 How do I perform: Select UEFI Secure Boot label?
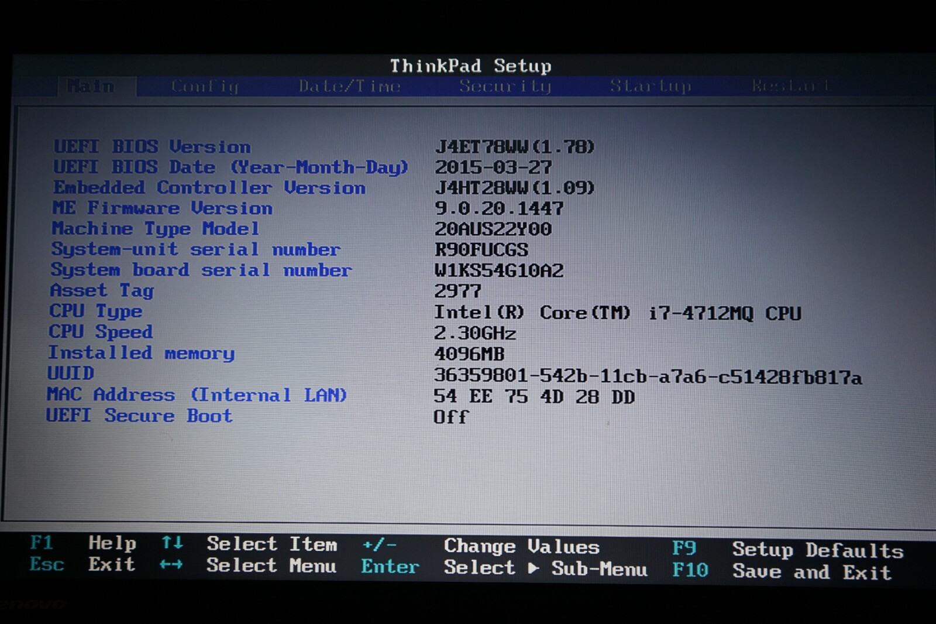pos(139,416)
